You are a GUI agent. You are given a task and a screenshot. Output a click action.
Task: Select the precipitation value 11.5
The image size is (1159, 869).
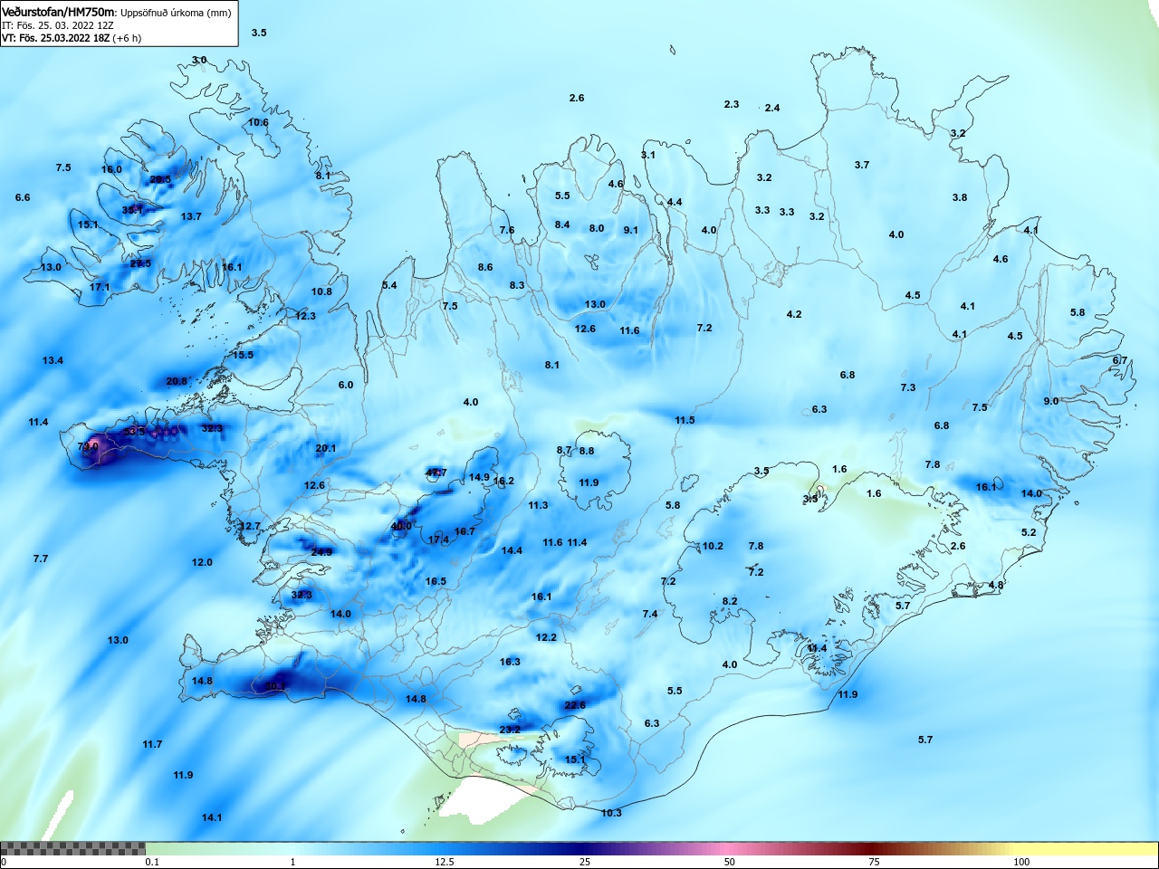coord(685,421)
